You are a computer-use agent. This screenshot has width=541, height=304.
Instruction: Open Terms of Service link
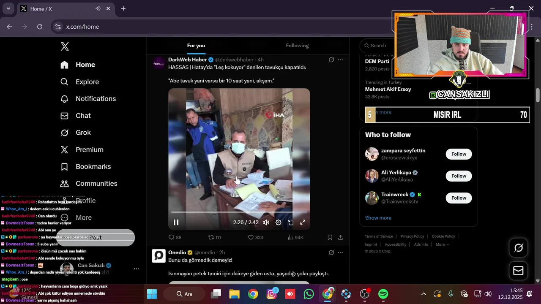pyautogui.click(x=379, y=236)
